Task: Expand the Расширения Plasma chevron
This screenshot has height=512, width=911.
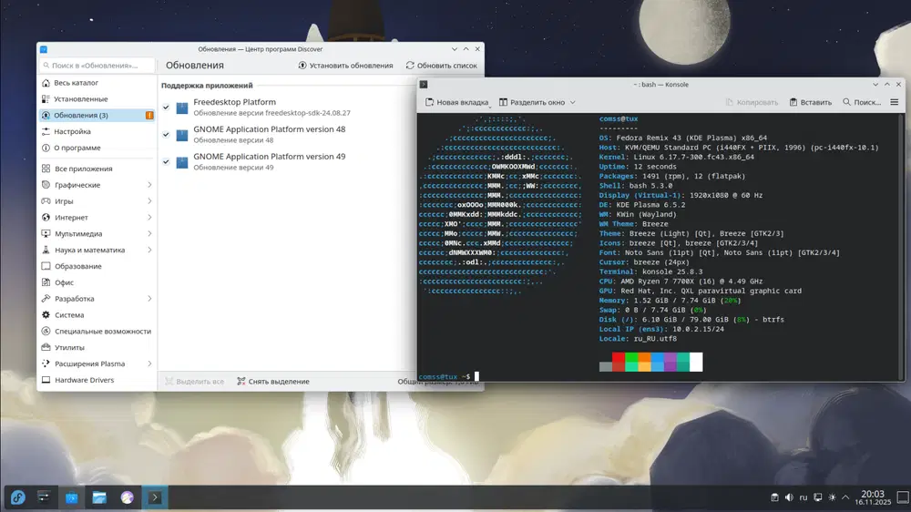Action: 149,364
